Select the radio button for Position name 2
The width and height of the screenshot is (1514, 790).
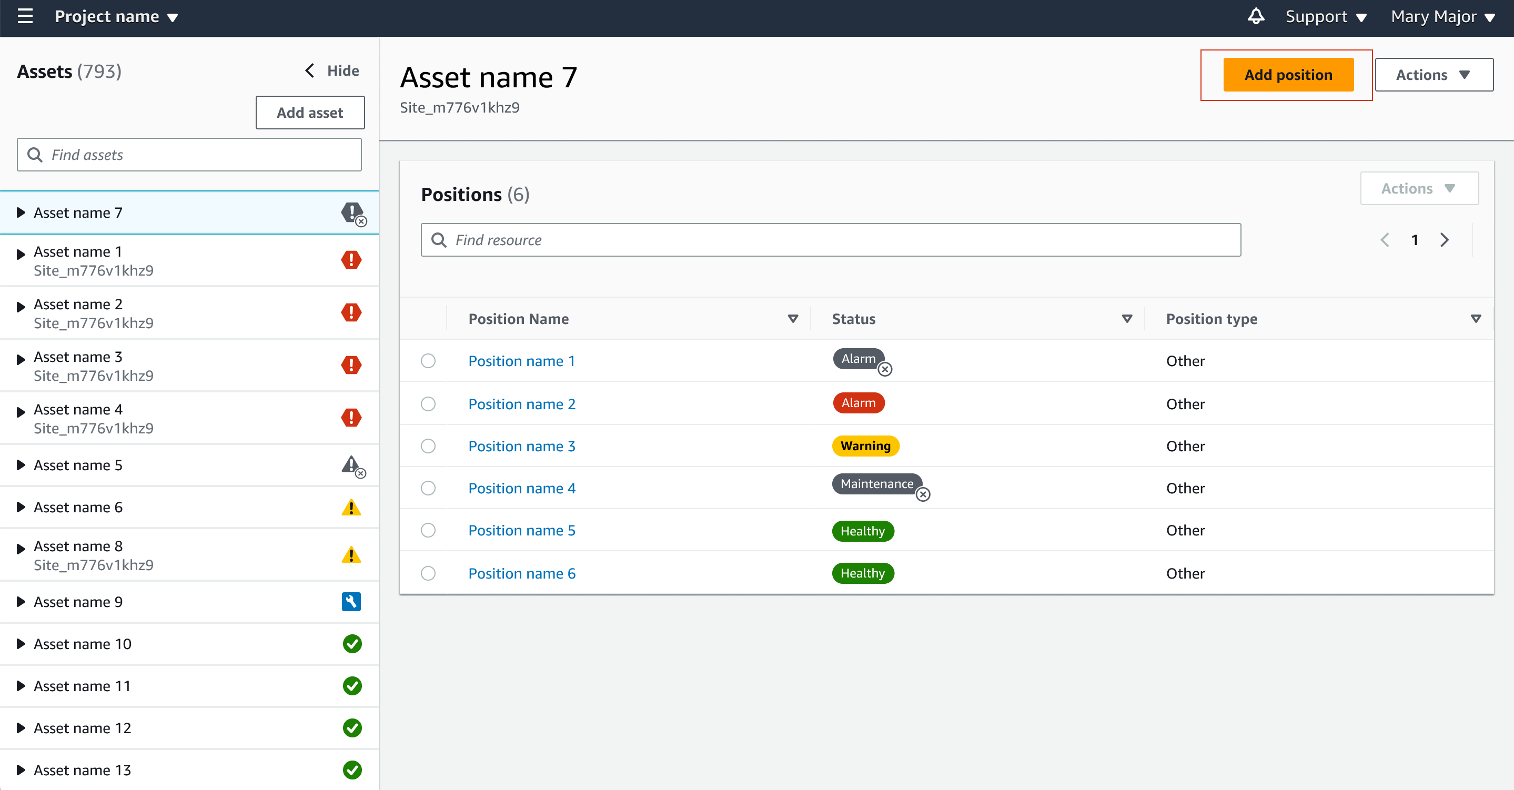pyautogui.click(x=428, y=404)
